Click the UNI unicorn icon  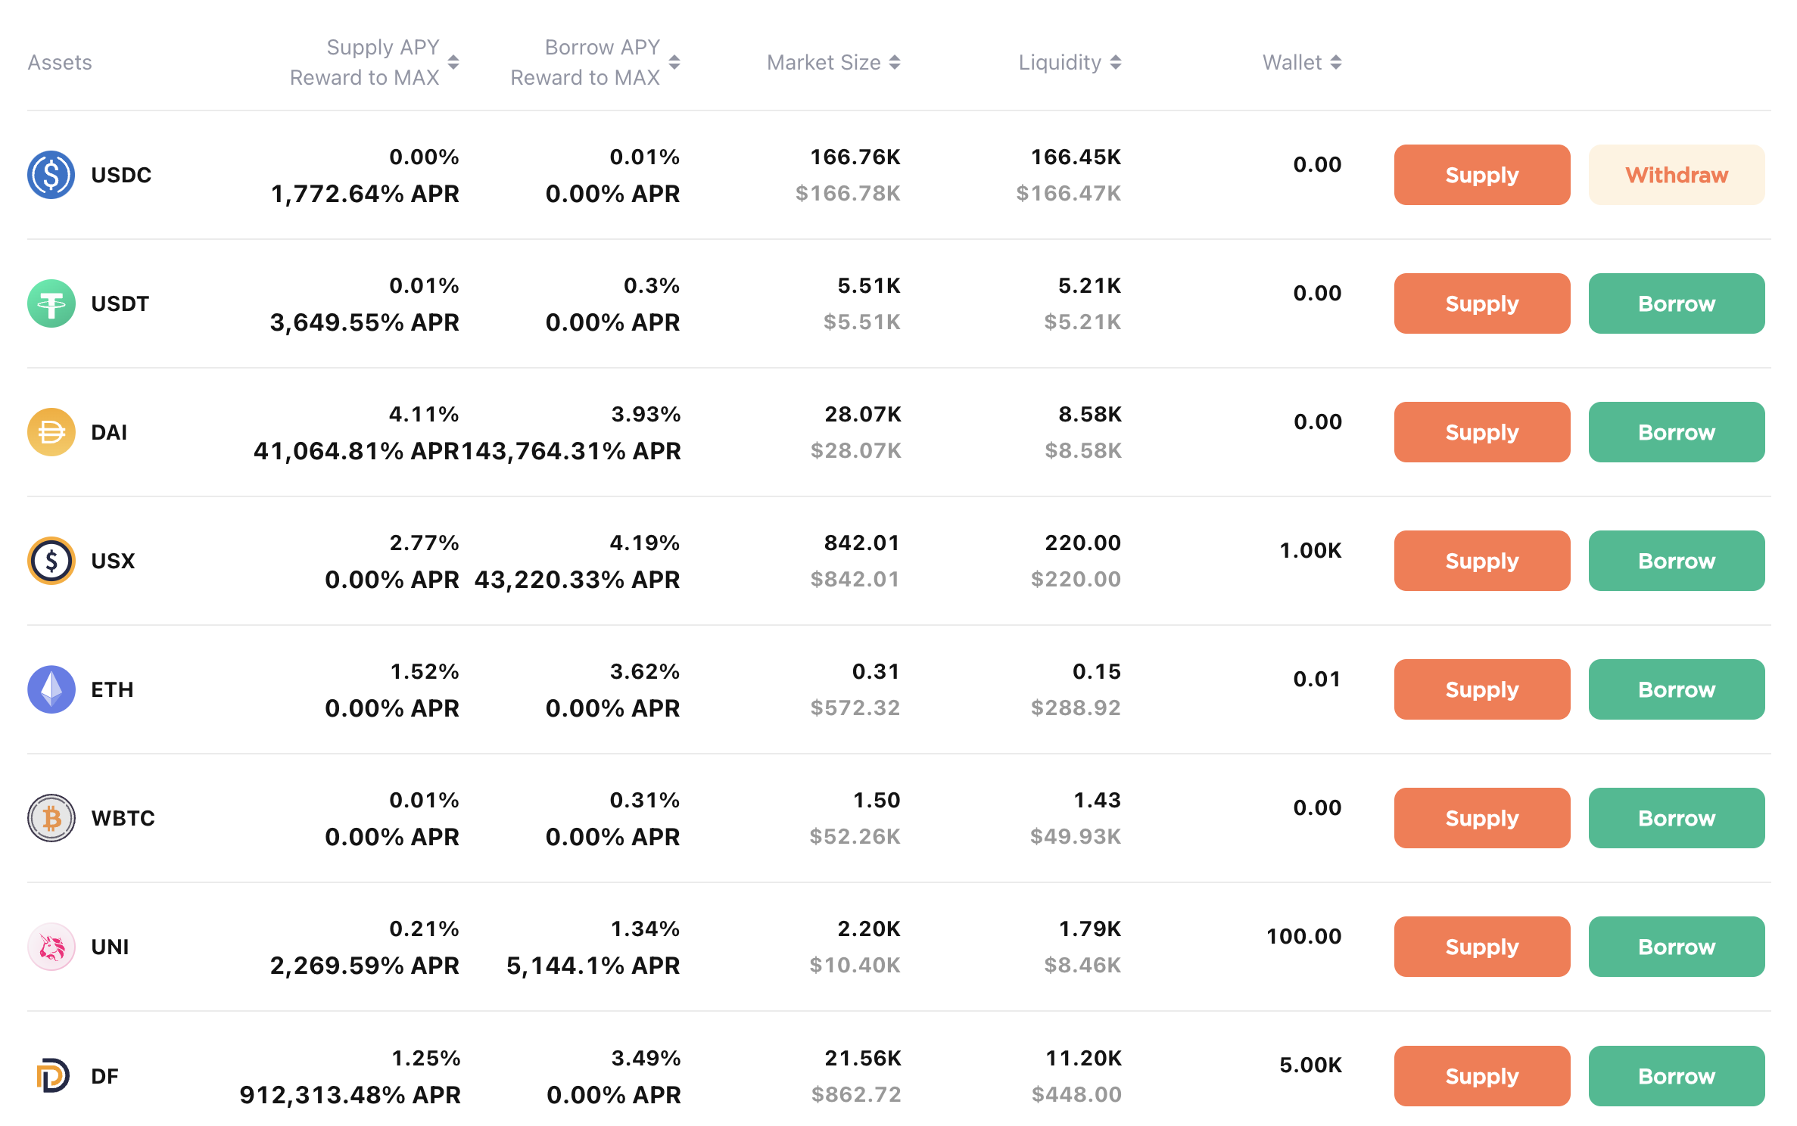(51, 947)
